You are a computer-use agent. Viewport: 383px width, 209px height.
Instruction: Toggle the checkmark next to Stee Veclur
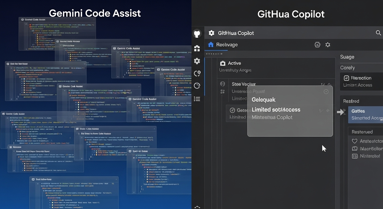(x=323, y=84)
